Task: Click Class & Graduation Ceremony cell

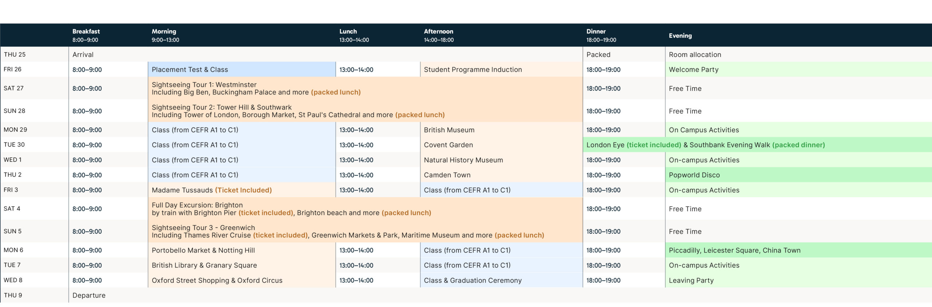Action: point(473,280)
